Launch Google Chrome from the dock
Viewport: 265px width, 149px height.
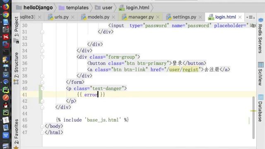pos(6,15)
